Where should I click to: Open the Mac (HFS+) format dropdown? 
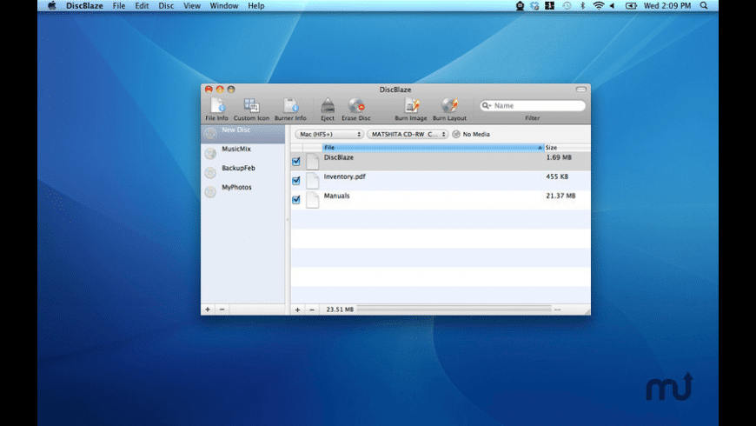(x=328, y=134)
